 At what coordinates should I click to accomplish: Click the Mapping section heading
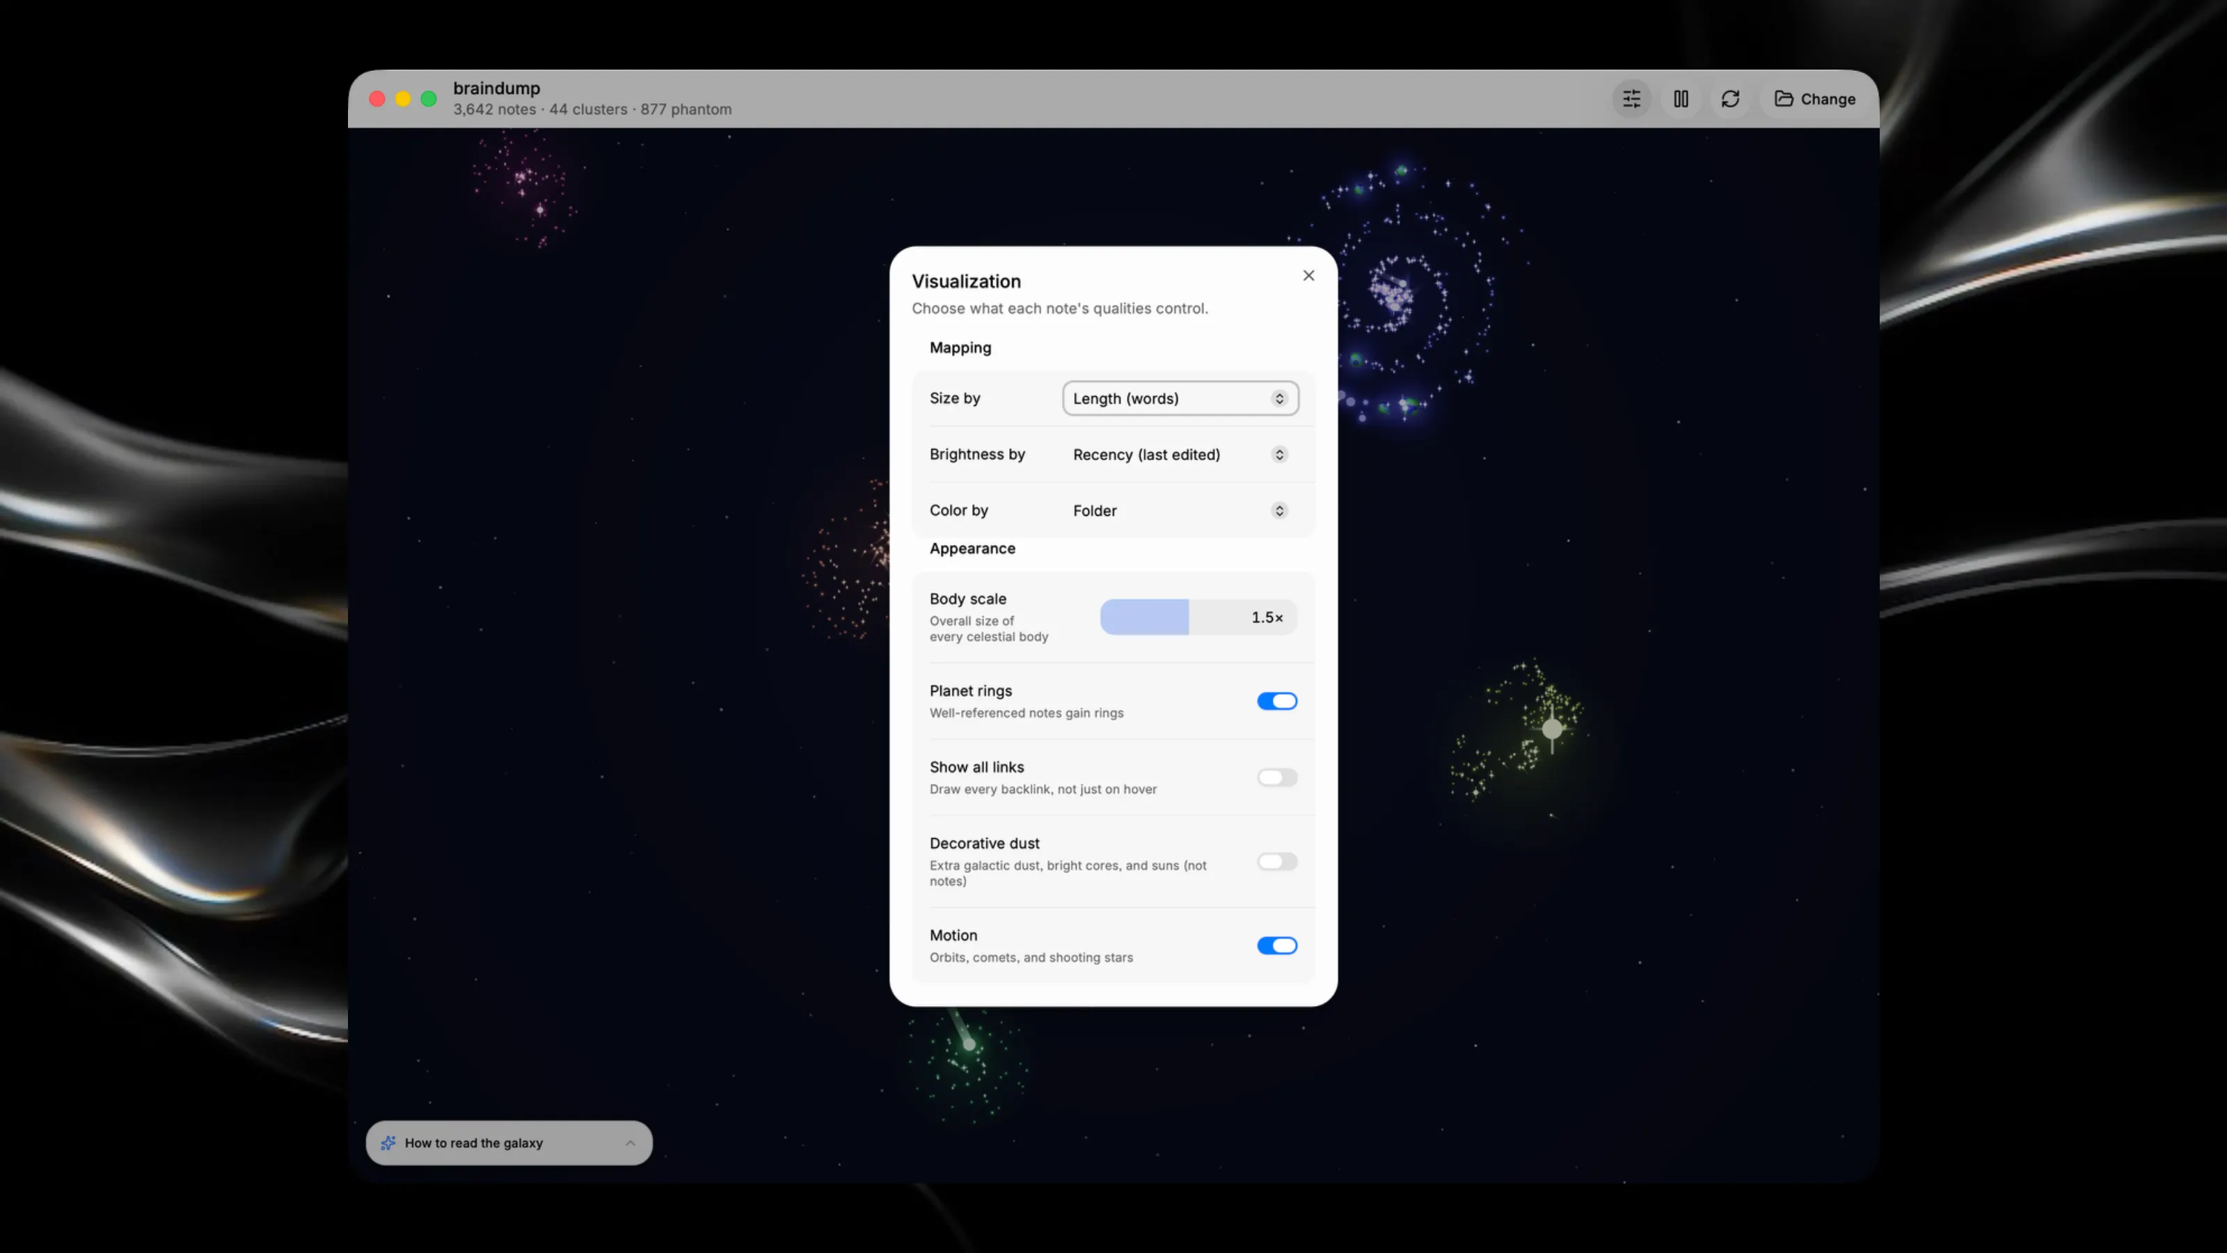coord(960,347)
